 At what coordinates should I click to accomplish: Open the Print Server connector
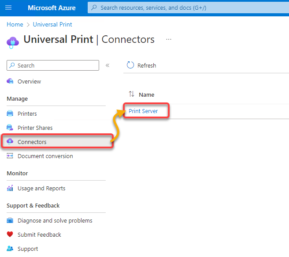pos(143,111)
